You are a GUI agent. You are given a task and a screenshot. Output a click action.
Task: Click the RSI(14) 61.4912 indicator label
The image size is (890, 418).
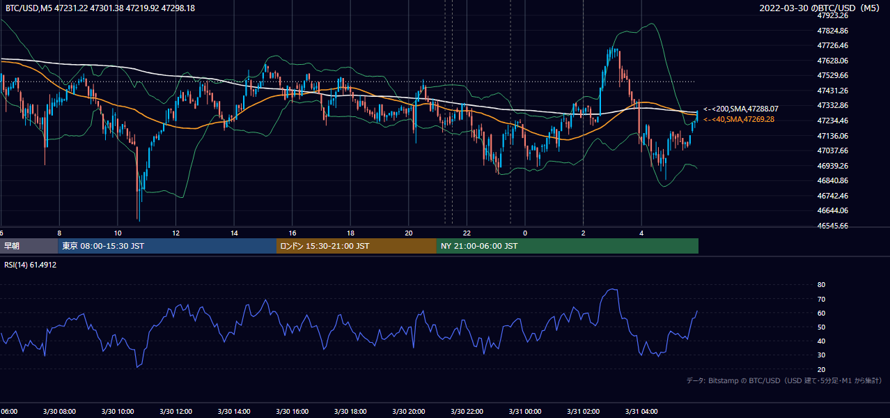(x=31, y=265)
